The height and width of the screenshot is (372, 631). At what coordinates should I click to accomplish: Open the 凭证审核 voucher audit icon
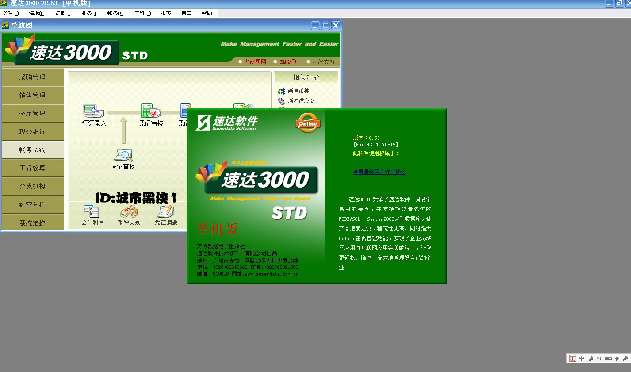click(150, 111)
